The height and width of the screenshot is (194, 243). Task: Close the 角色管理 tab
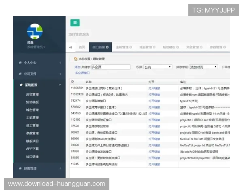tap(201, 47)
